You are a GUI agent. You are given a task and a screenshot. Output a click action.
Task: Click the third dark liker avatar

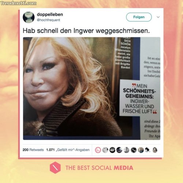(112, 150)
